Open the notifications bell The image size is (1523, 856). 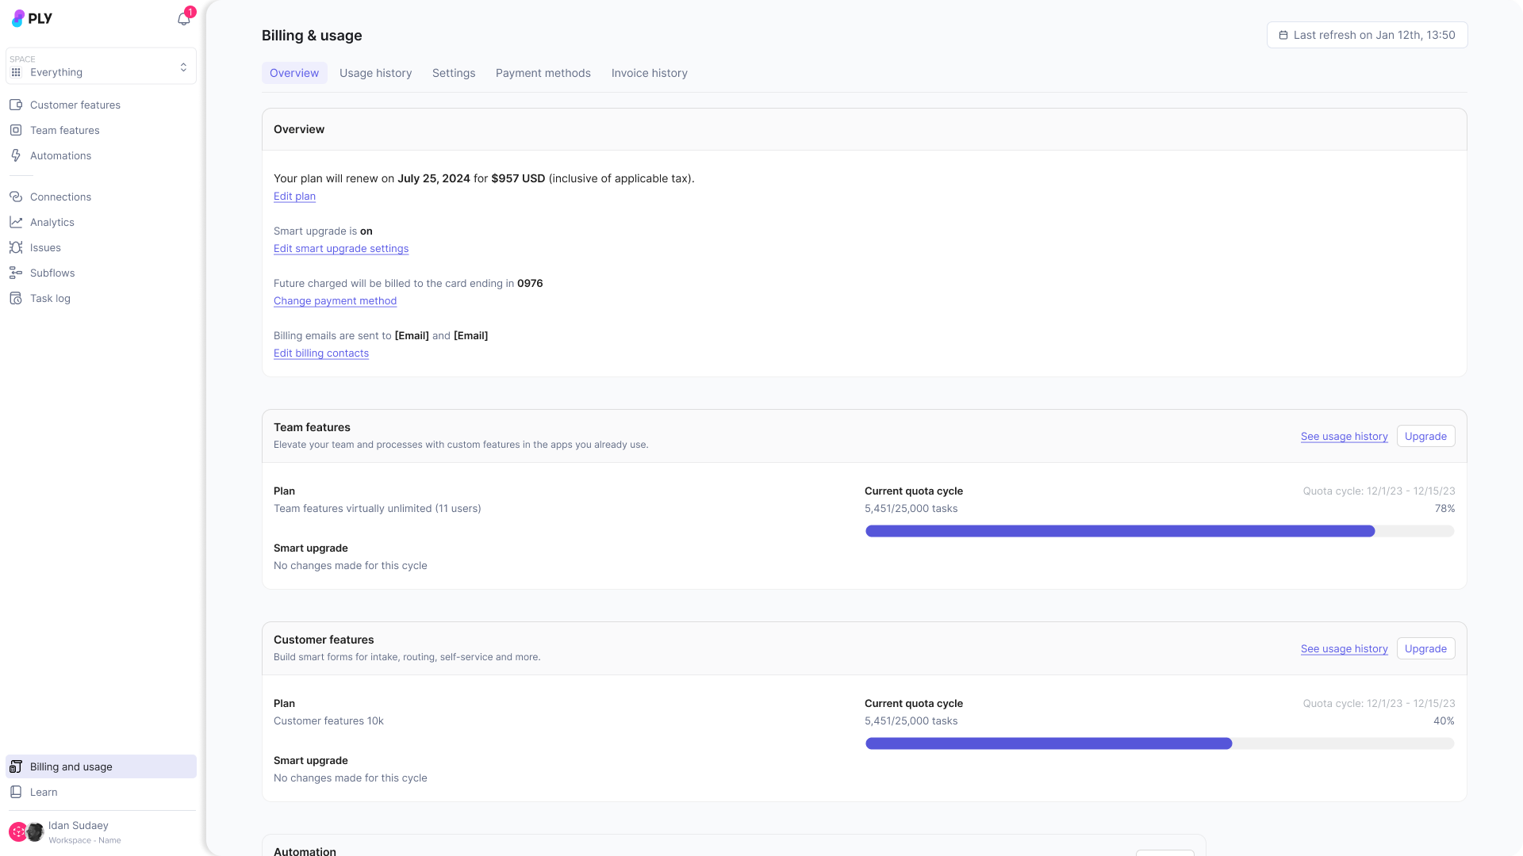tap(183, 19)
